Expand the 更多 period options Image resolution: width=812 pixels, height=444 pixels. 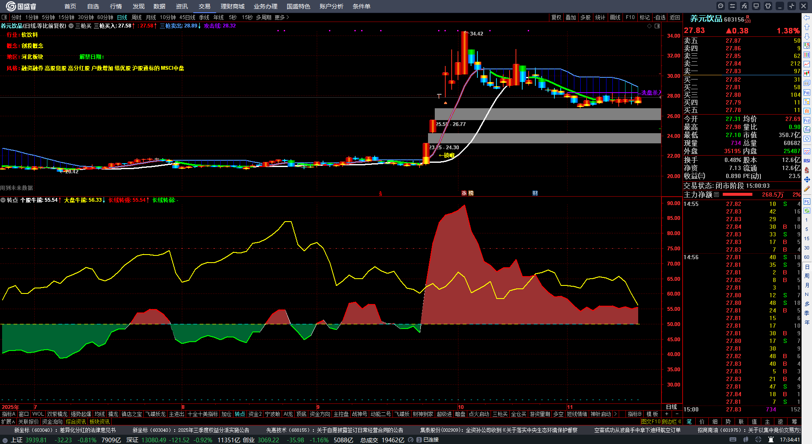[x=282, y=17]
